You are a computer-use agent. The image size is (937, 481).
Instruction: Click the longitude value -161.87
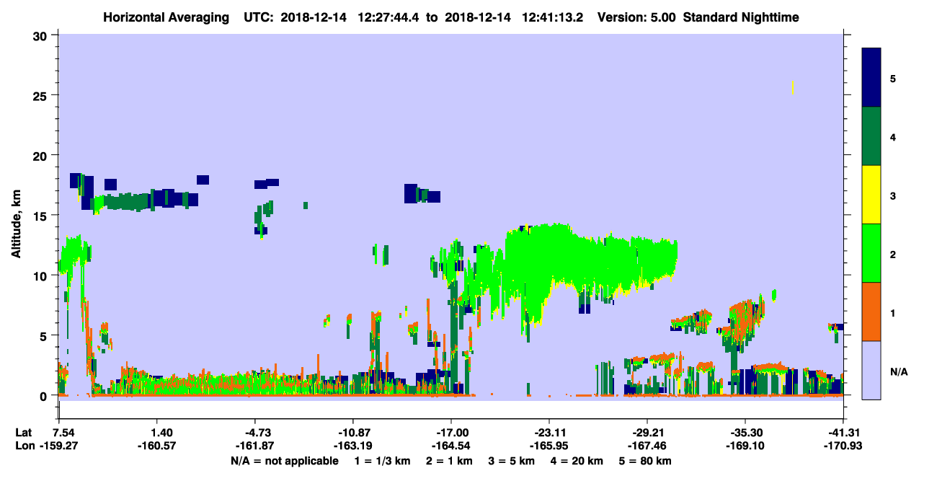pos(255,446)
